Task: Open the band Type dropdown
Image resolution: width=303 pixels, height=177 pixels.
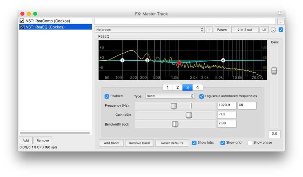Action: pos(170,96)
